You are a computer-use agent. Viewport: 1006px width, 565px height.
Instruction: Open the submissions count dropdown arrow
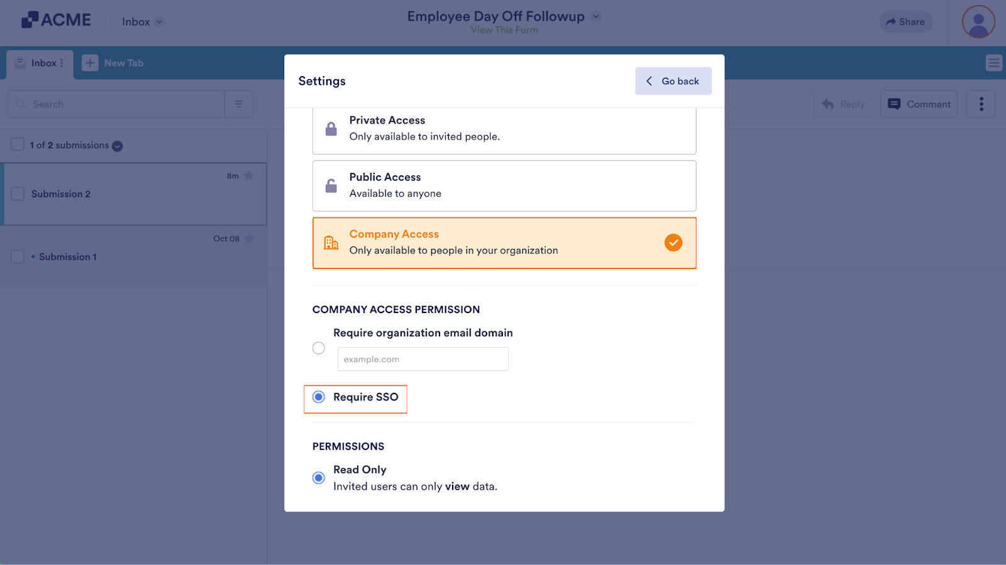pyautogui.click(x=118, y=146)
